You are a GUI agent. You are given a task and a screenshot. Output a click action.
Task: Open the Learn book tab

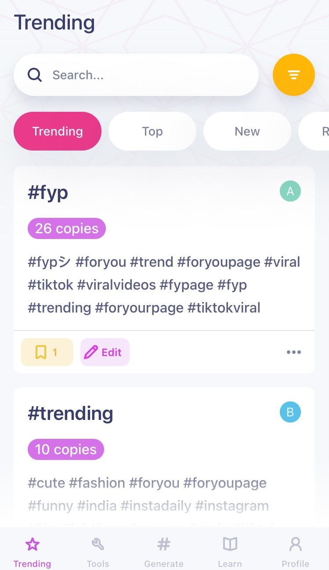pos(230,552)
